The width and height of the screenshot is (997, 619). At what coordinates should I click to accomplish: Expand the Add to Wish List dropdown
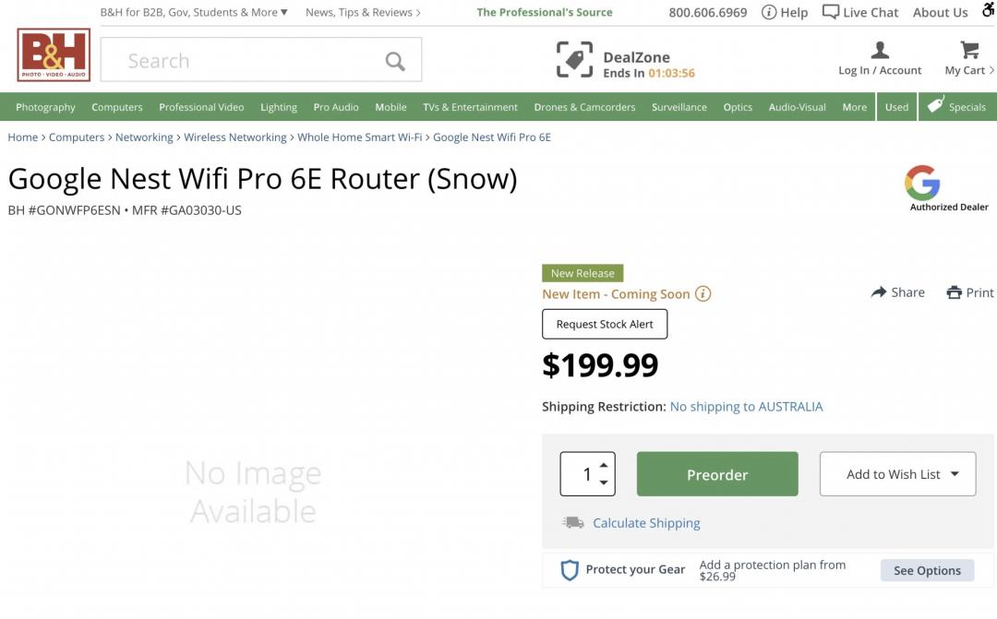955,474
